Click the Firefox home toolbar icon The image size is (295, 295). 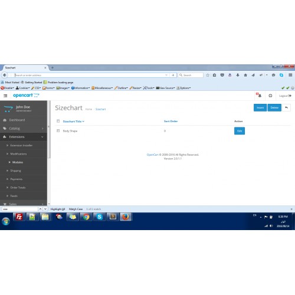(245, 75)
